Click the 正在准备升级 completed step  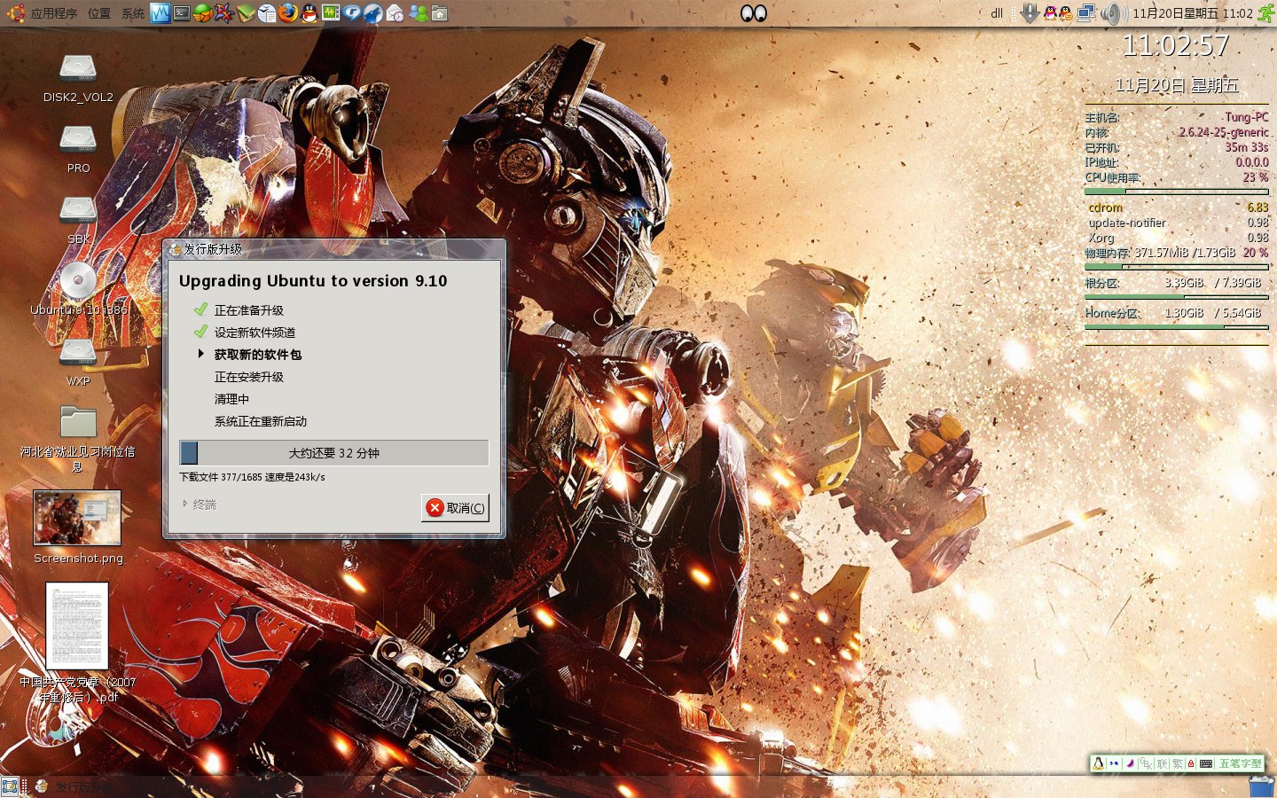(x=249, y=310)
